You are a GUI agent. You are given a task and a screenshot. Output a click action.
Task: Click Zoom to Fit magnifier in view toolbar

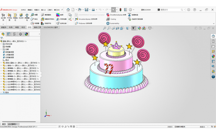104,28
